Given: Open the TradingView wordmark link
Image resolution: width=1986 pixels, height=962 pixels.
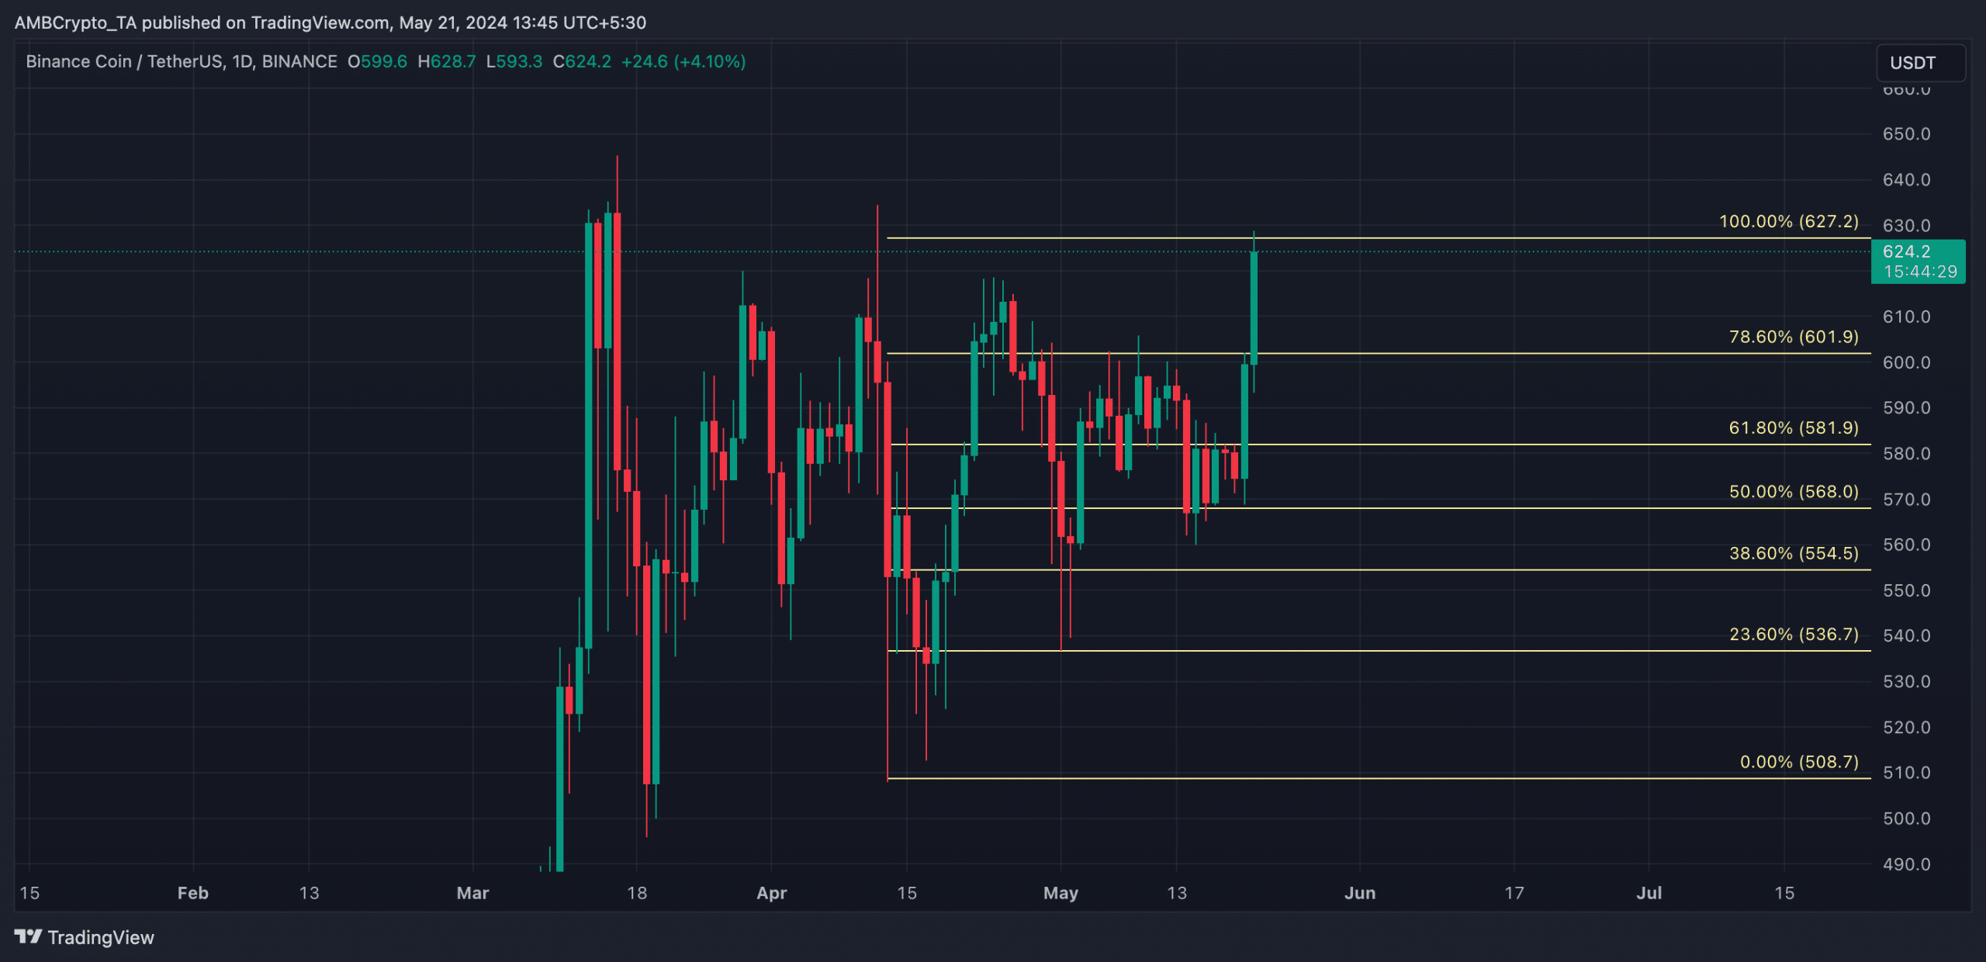Looking at the screenshot, I should 101,937.
